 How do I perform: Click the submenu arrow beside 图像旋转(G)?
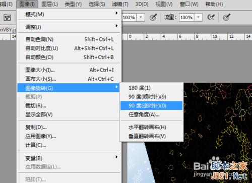pos(116,87)
